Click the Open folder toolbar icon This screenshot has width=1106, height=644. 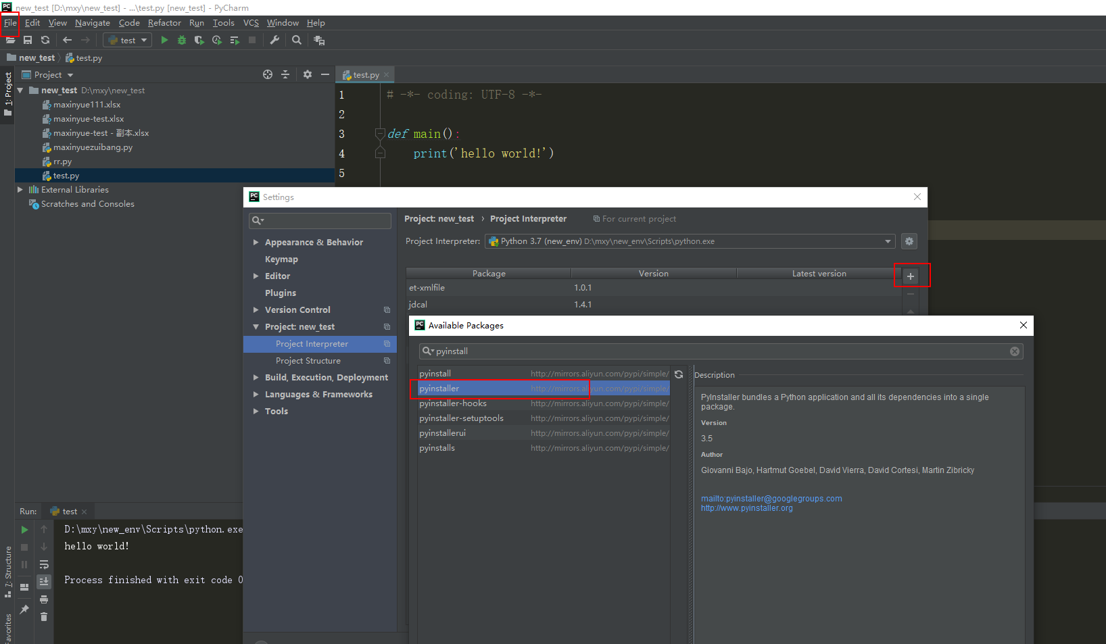(x=10, y=41)
